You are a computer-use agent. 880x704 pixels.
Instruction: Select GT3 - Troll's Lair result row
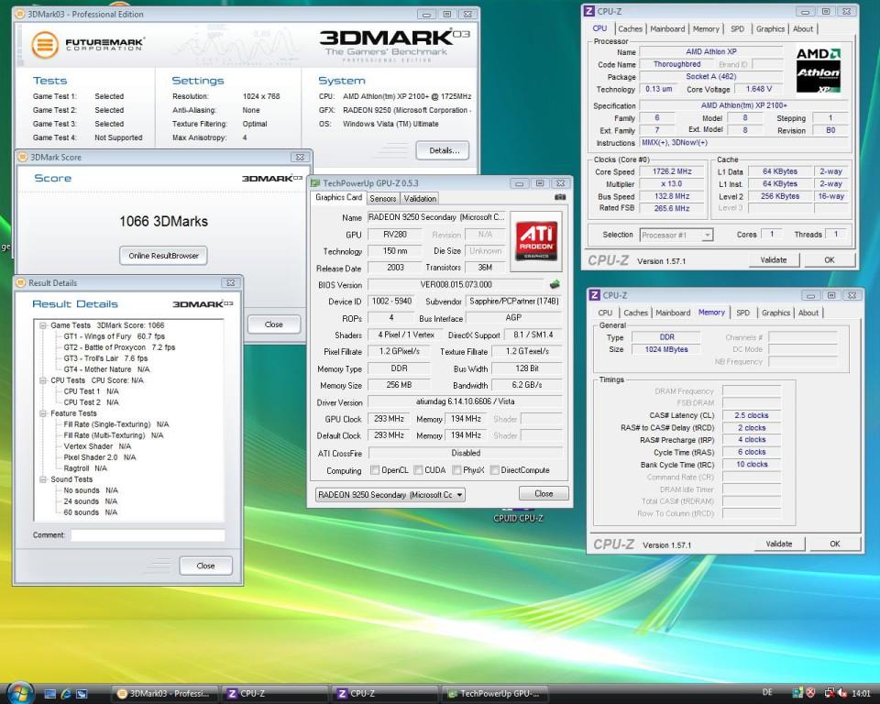(105, 358)
